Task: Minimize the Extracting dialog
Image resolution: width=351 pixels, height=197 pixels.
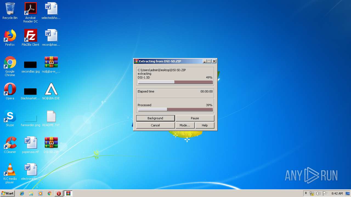Action: (x=205, y=61)
